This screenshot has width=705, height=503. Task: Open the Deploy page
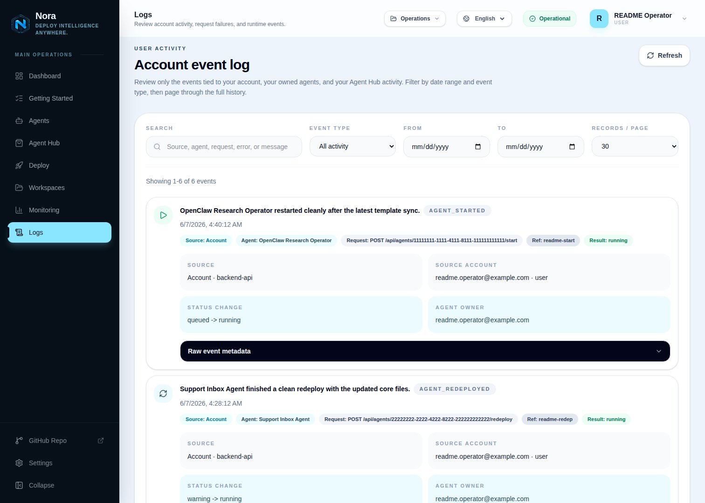click(60, 165)
